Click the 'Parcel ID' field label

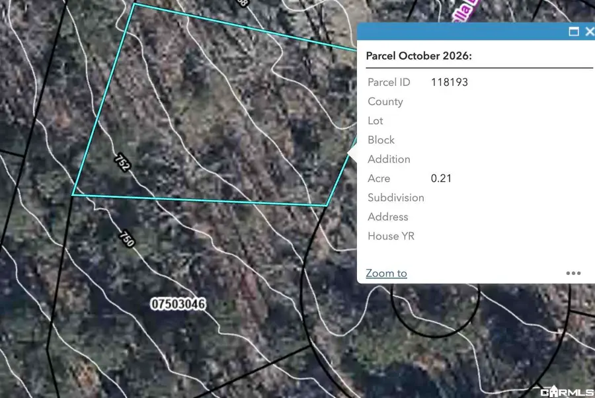(x=389, y=83)
